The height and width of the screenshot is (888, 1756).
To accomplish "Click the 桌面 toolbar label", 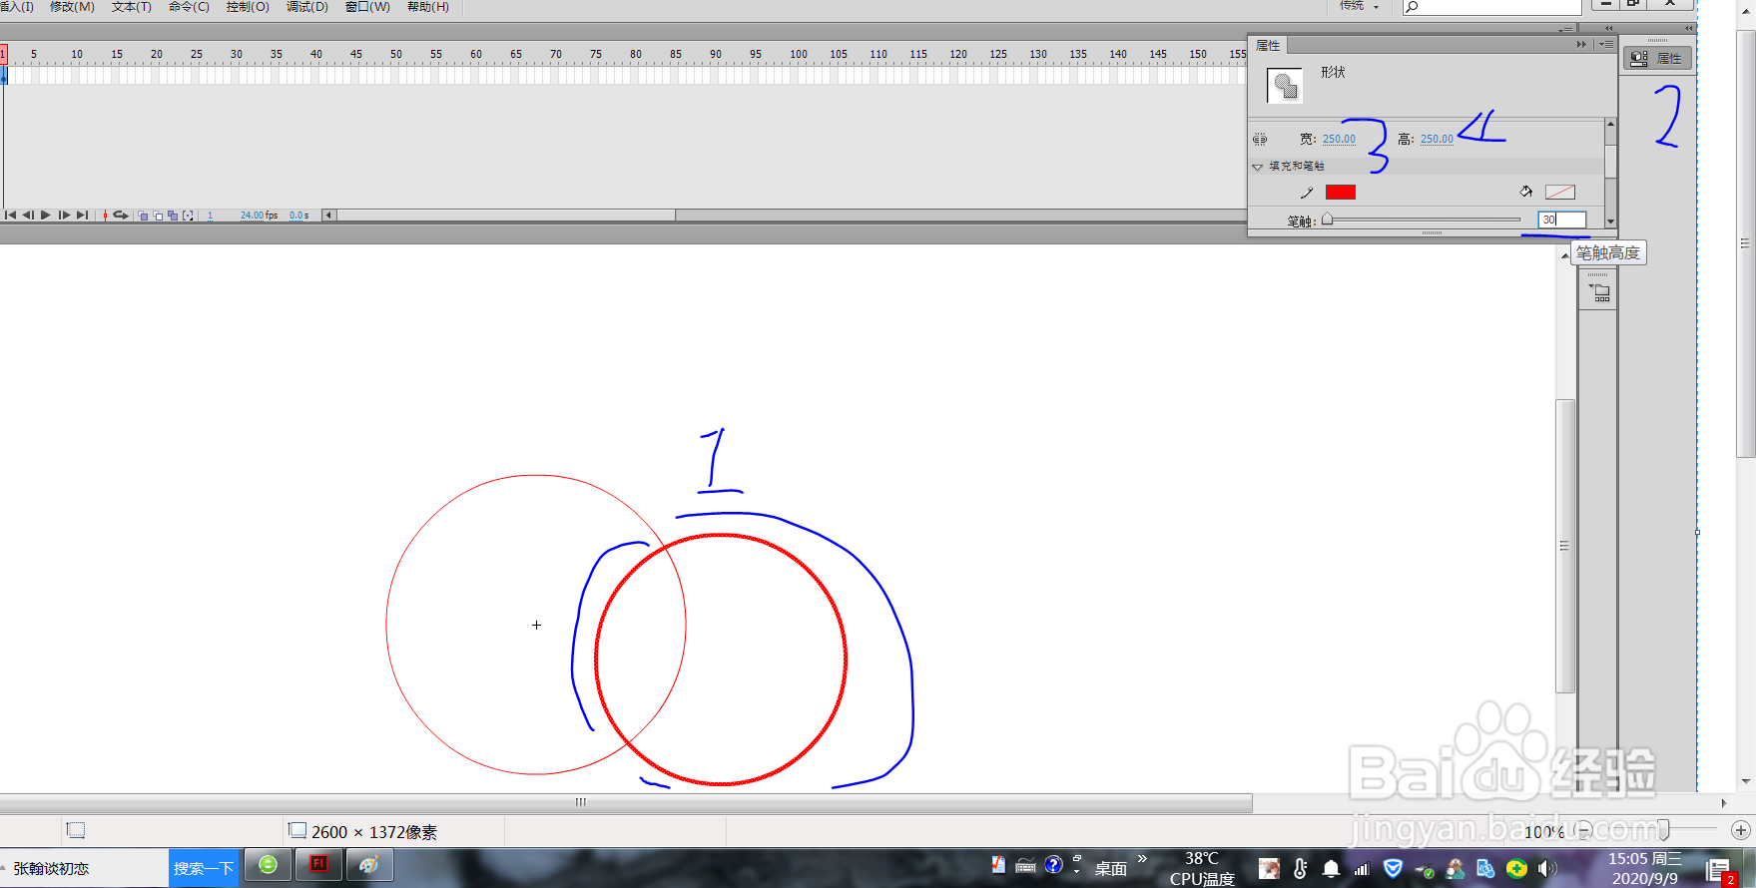I will [1110, 869].
